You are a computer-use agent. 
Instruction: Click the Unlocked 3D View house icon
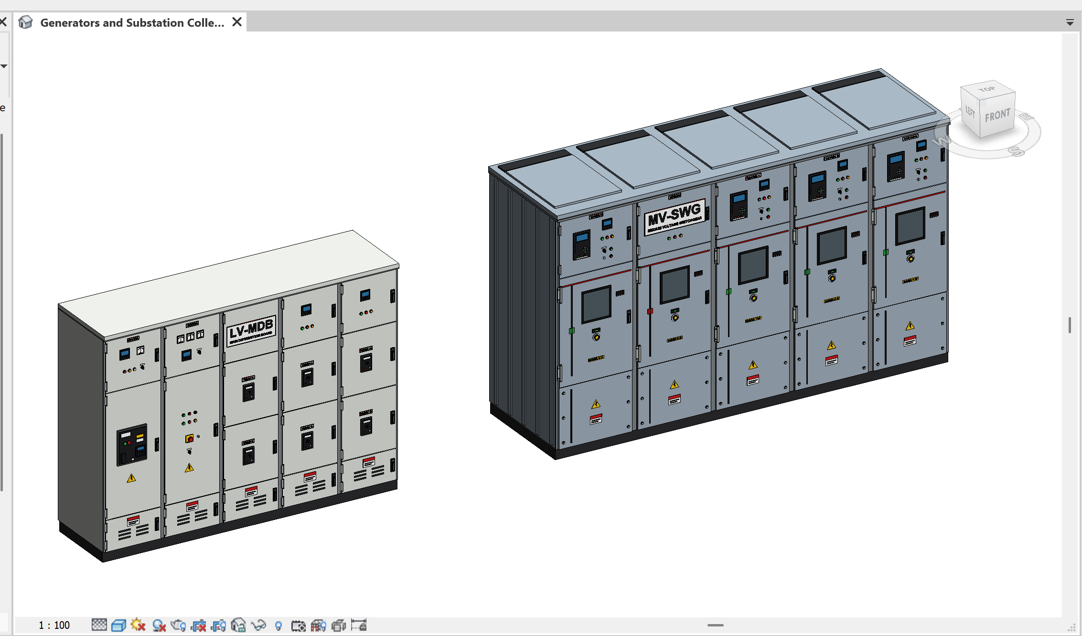click(x=238, y=625)
